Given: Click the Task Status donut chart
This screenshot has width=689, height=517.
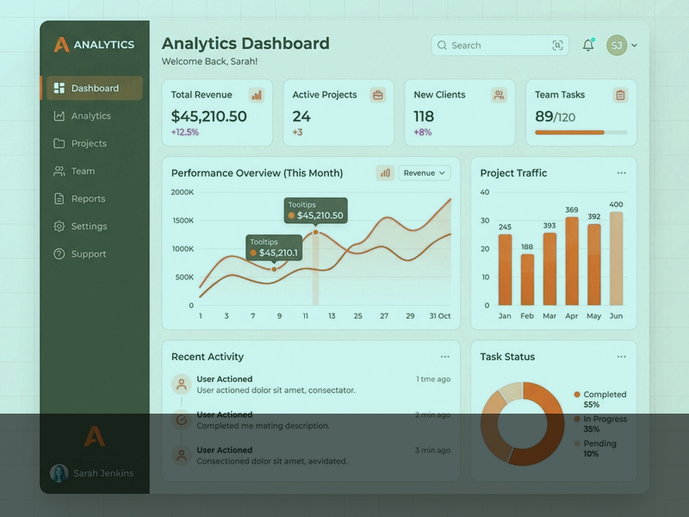Looking at the screenshot, I should pyautogui.click(x=523, y=424).
